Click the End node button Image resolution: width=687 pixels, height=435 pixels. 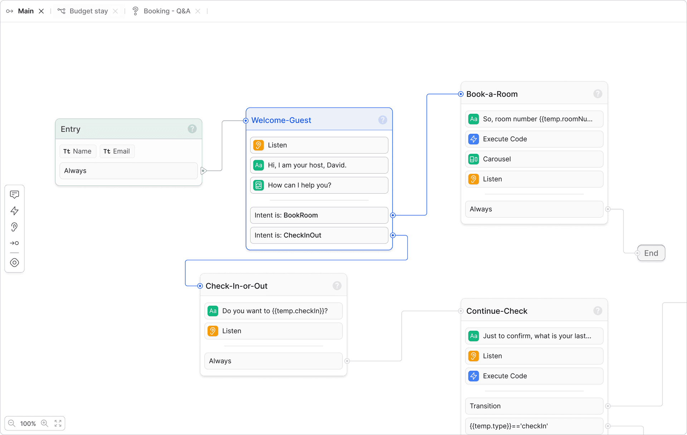651,252
